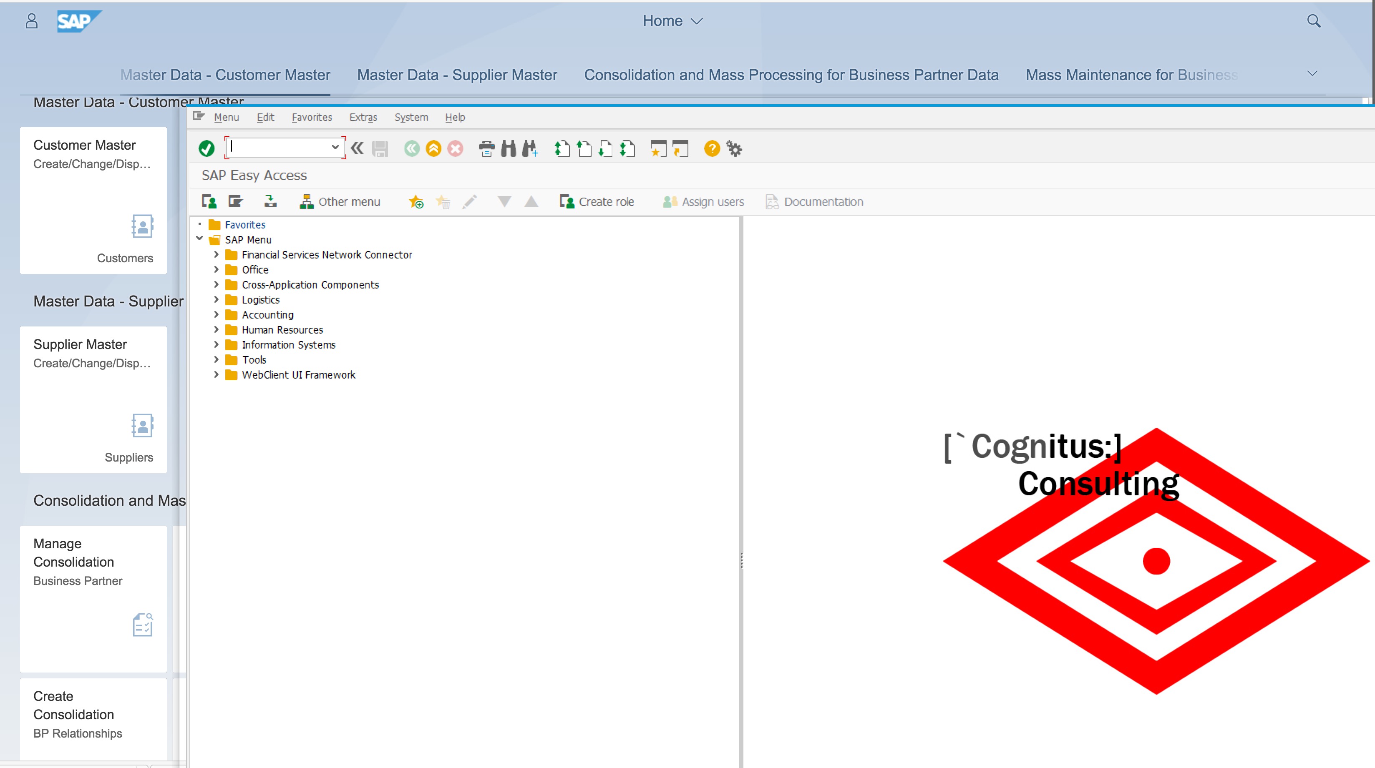Expand the Logistics folder node

click(216, 299)
